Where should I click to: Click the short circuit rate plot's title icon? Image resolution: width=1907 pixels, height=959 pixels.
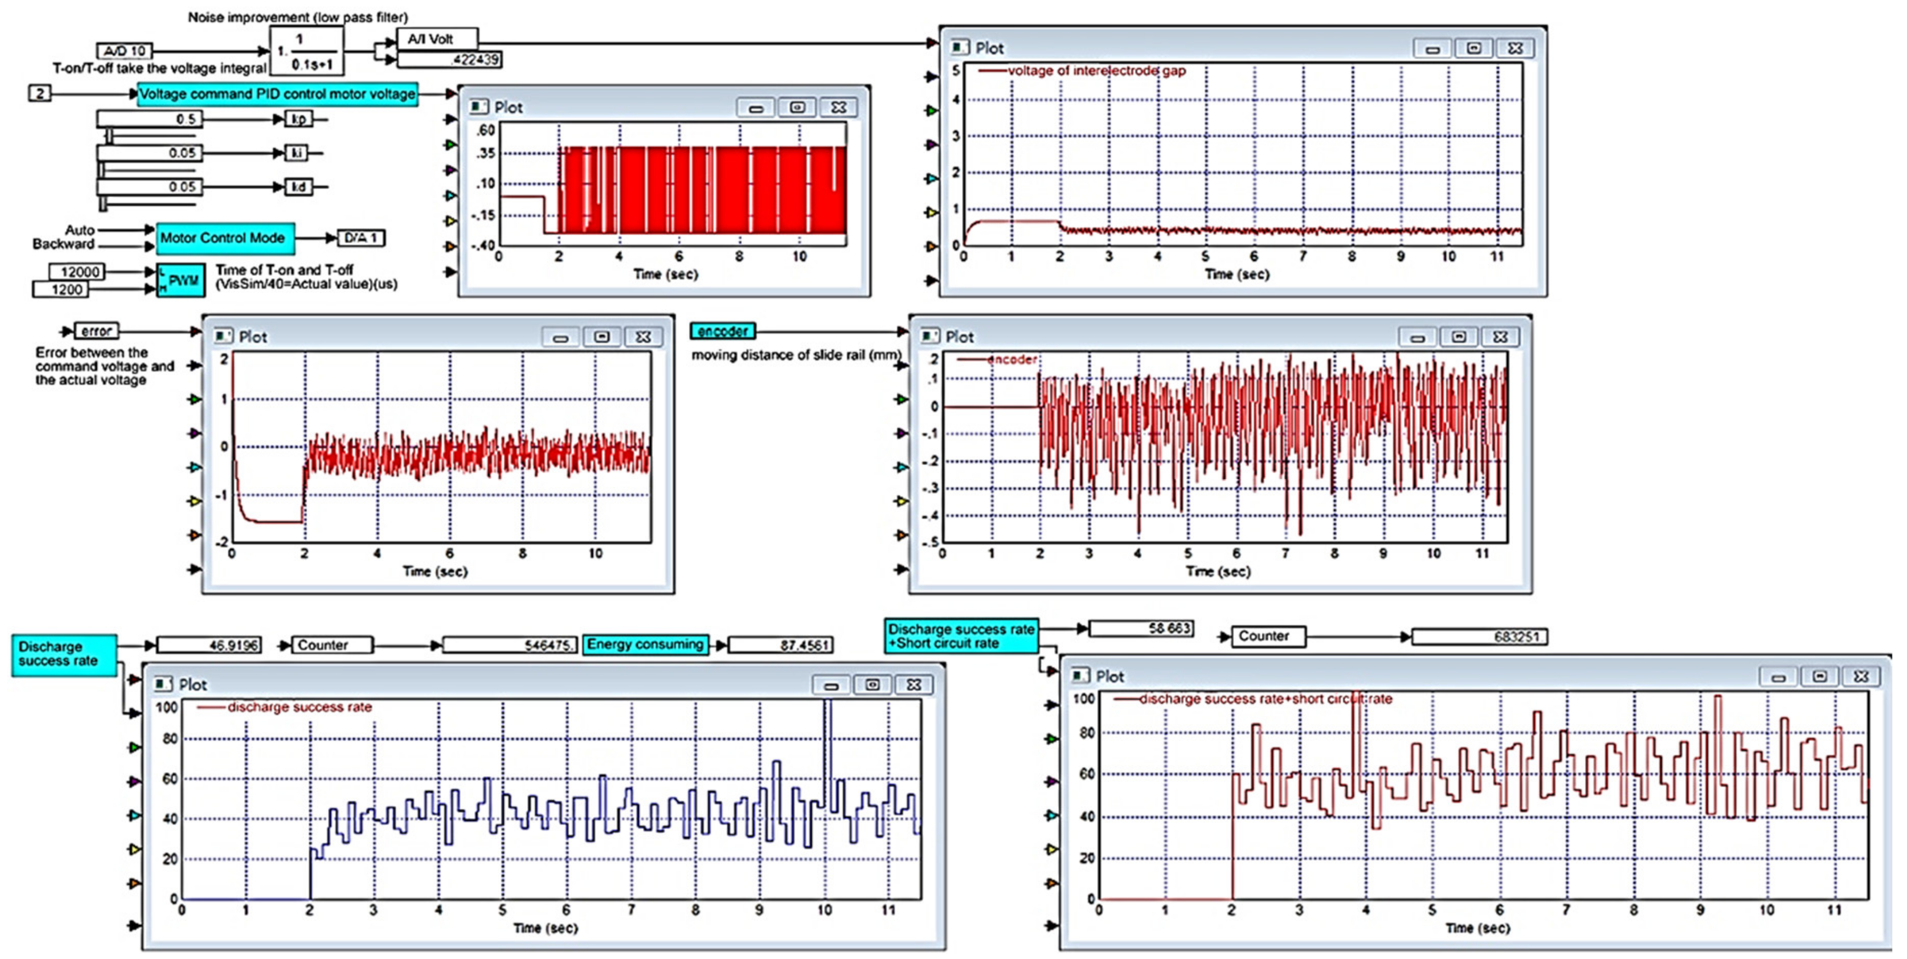point(1080,676)
